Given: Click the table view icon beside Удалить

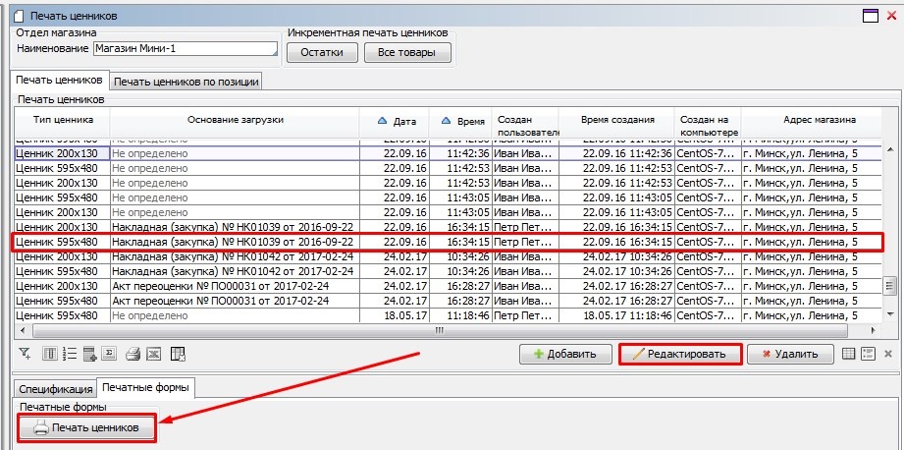Looking at the screenshot, I should coord(850,354).
